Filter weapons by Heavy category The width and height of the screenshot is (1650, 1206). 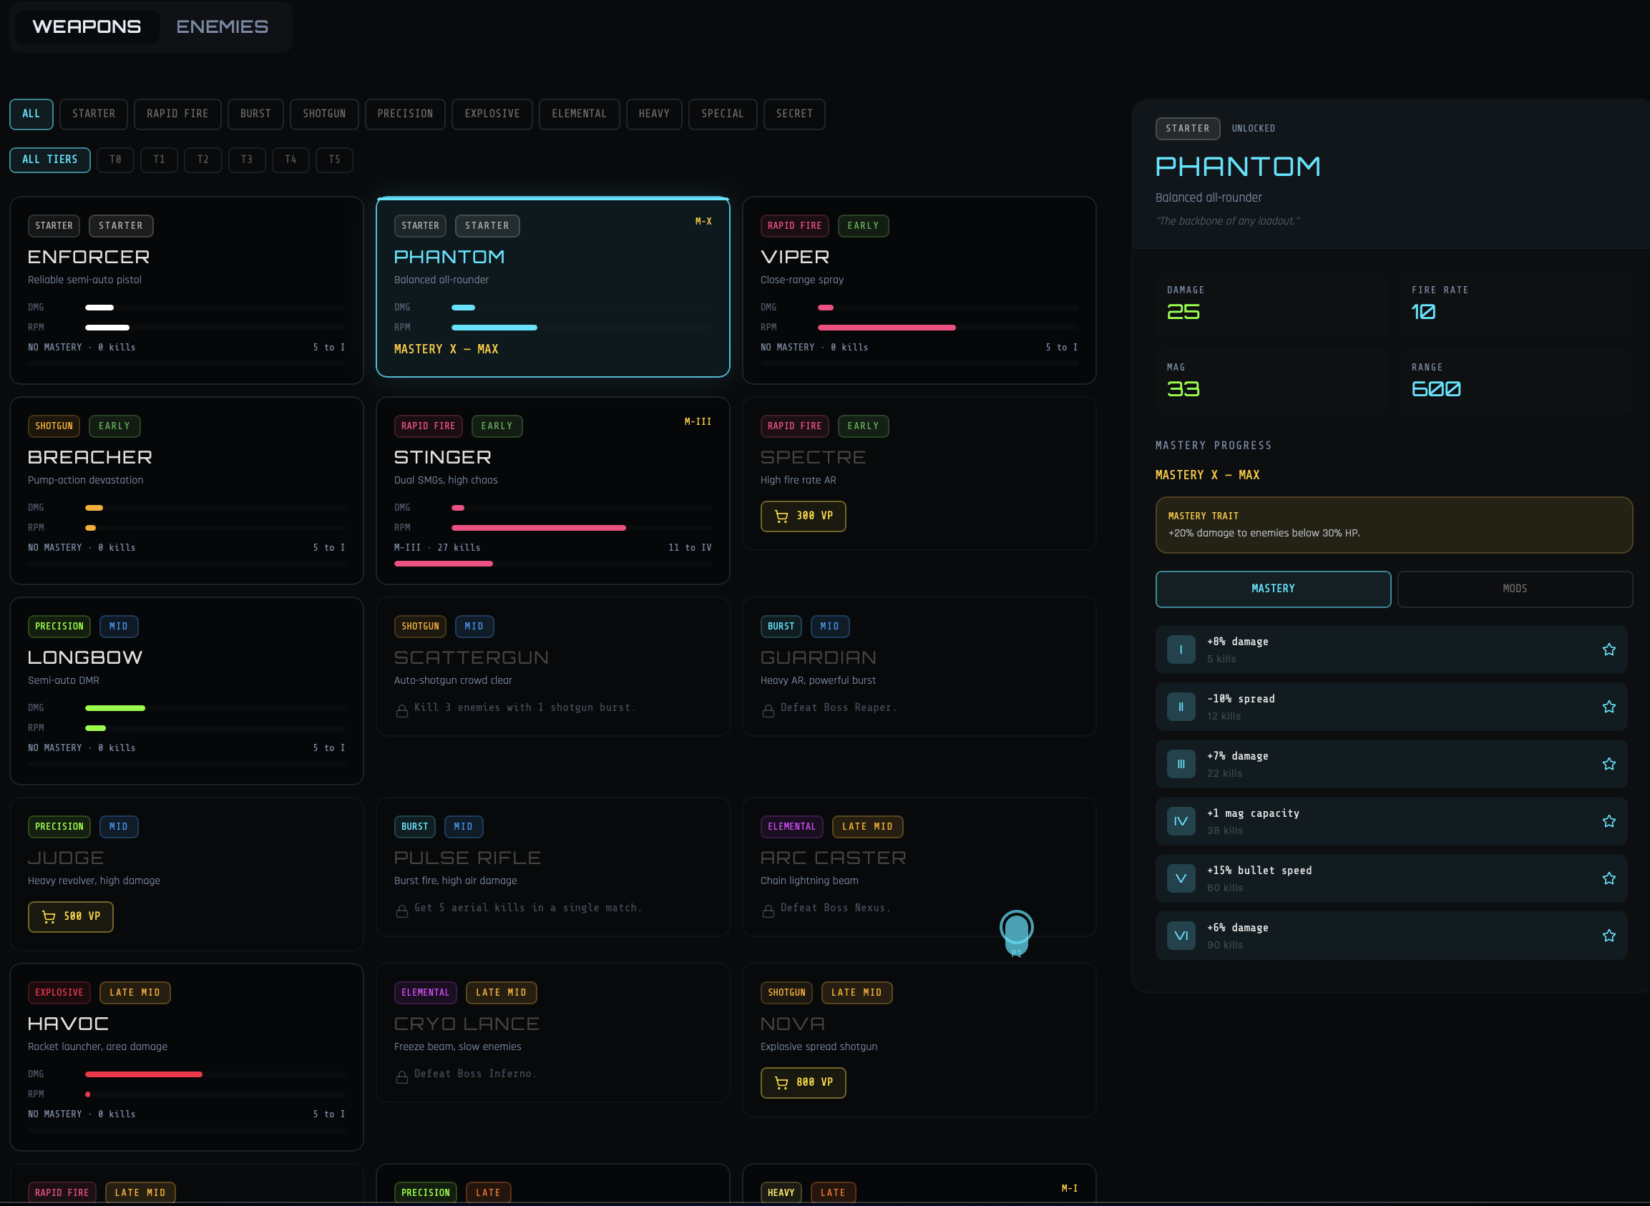point(654,114)
